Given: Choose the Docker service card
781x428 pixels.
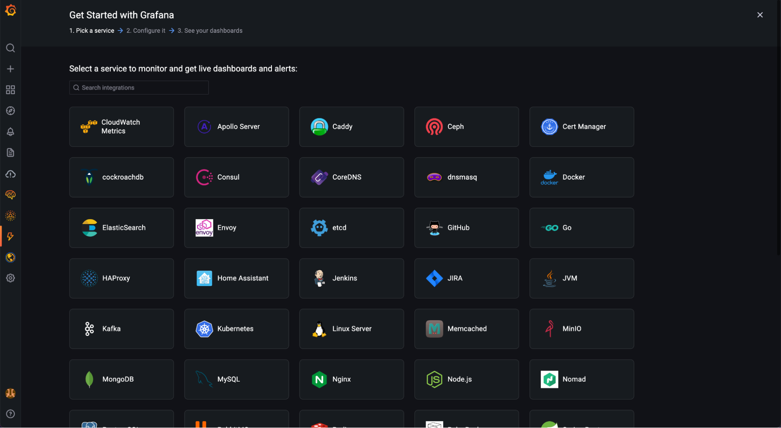Looking at the screenshot, I should click(581, 177).
